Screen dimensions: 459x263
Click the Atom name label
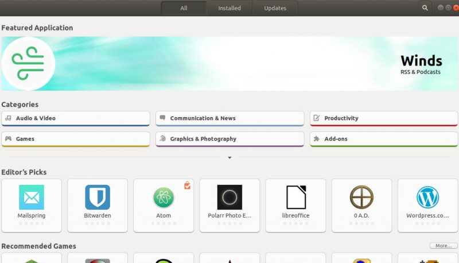164,215
